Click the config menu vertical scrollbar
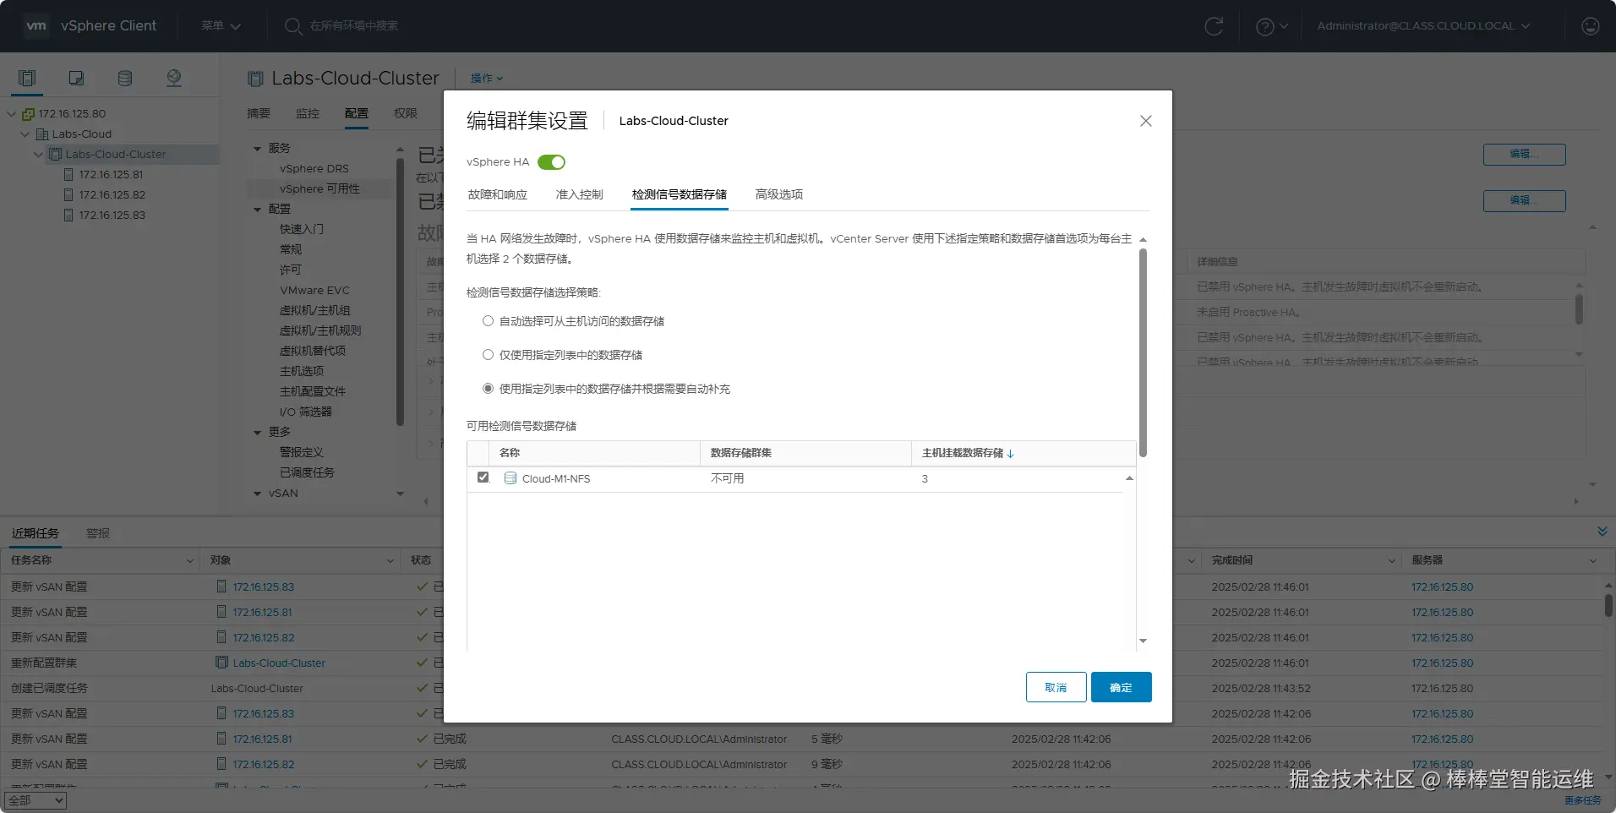The image size is (1616, 813). click(400, 292)
